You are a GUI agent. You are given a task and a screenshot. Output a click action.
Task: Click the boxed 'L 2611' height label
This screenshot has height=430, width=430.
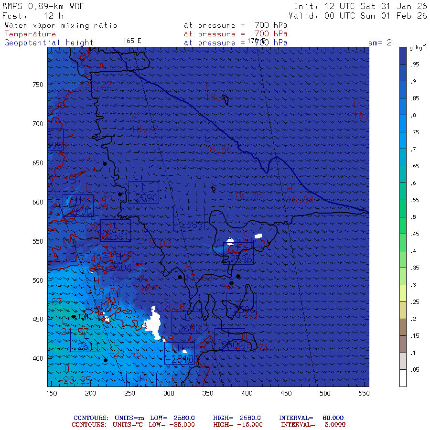(x=86, y=341)
